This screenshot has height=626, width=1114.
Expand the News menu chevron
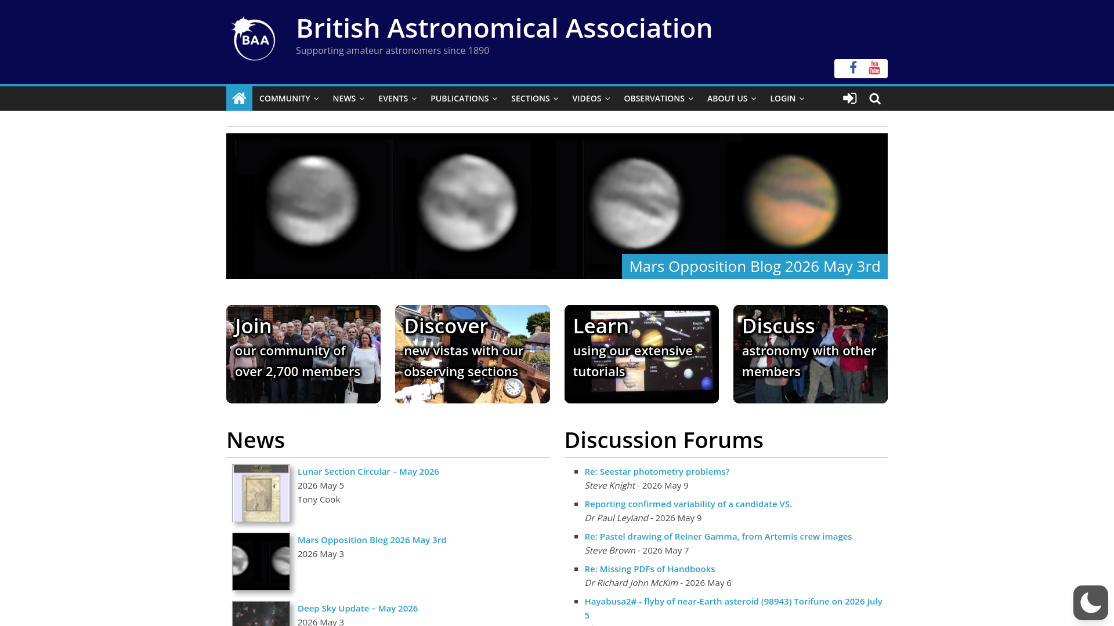[x=362, y=99]
